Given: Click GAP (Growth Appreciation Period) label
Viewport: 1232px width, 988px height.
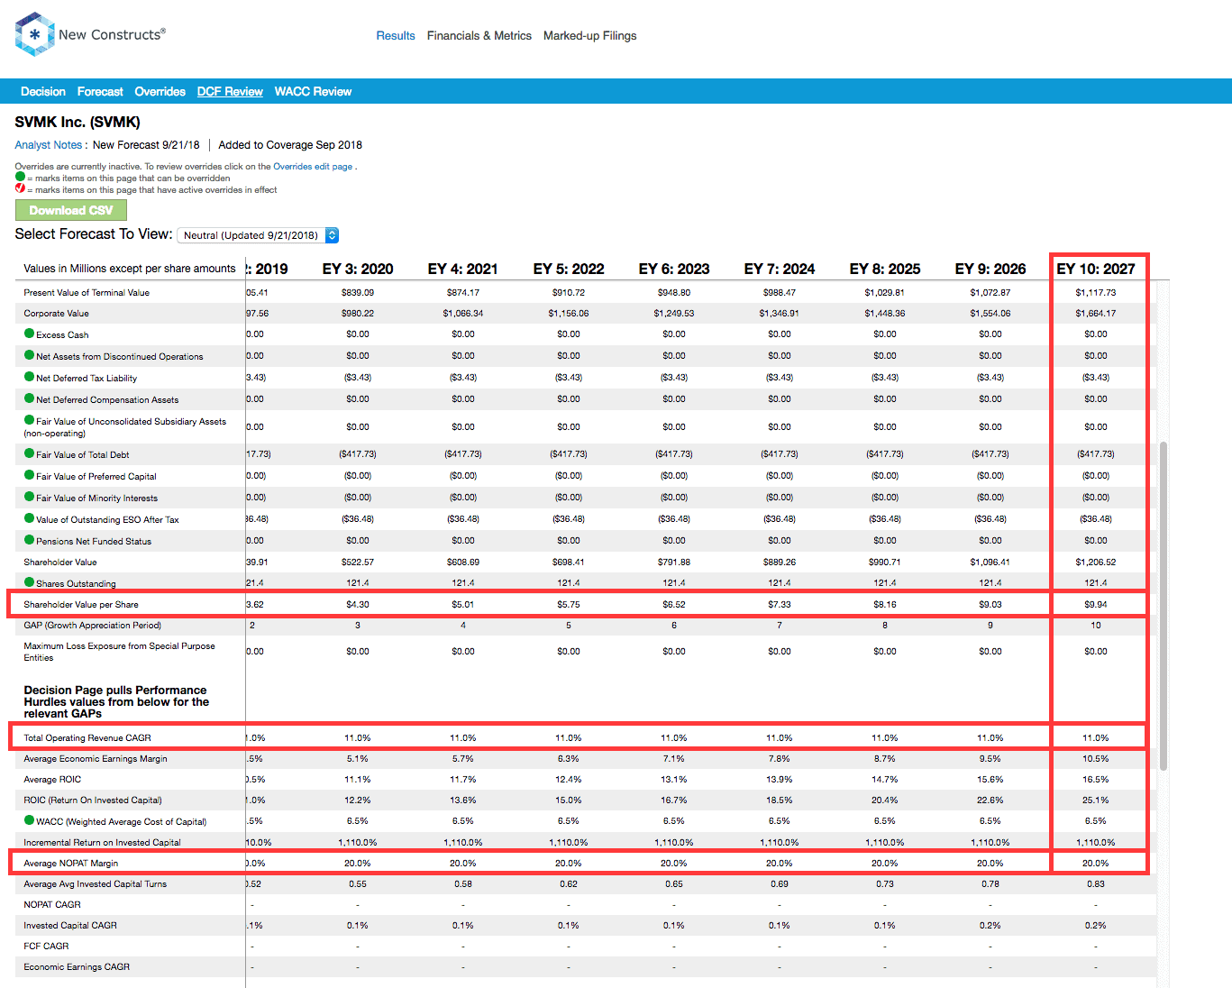Looking at the screenshot, I should [93, 625].
